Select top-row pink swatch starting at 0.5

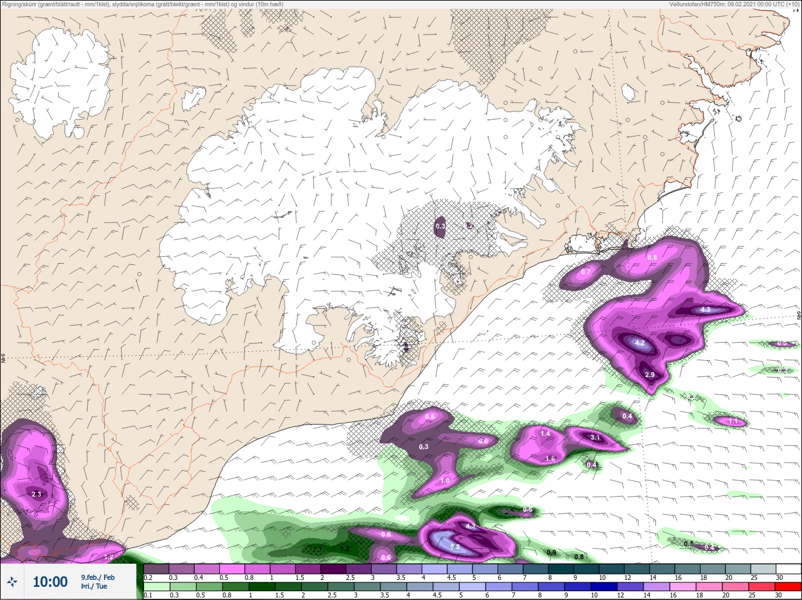[x=232, y=569]
